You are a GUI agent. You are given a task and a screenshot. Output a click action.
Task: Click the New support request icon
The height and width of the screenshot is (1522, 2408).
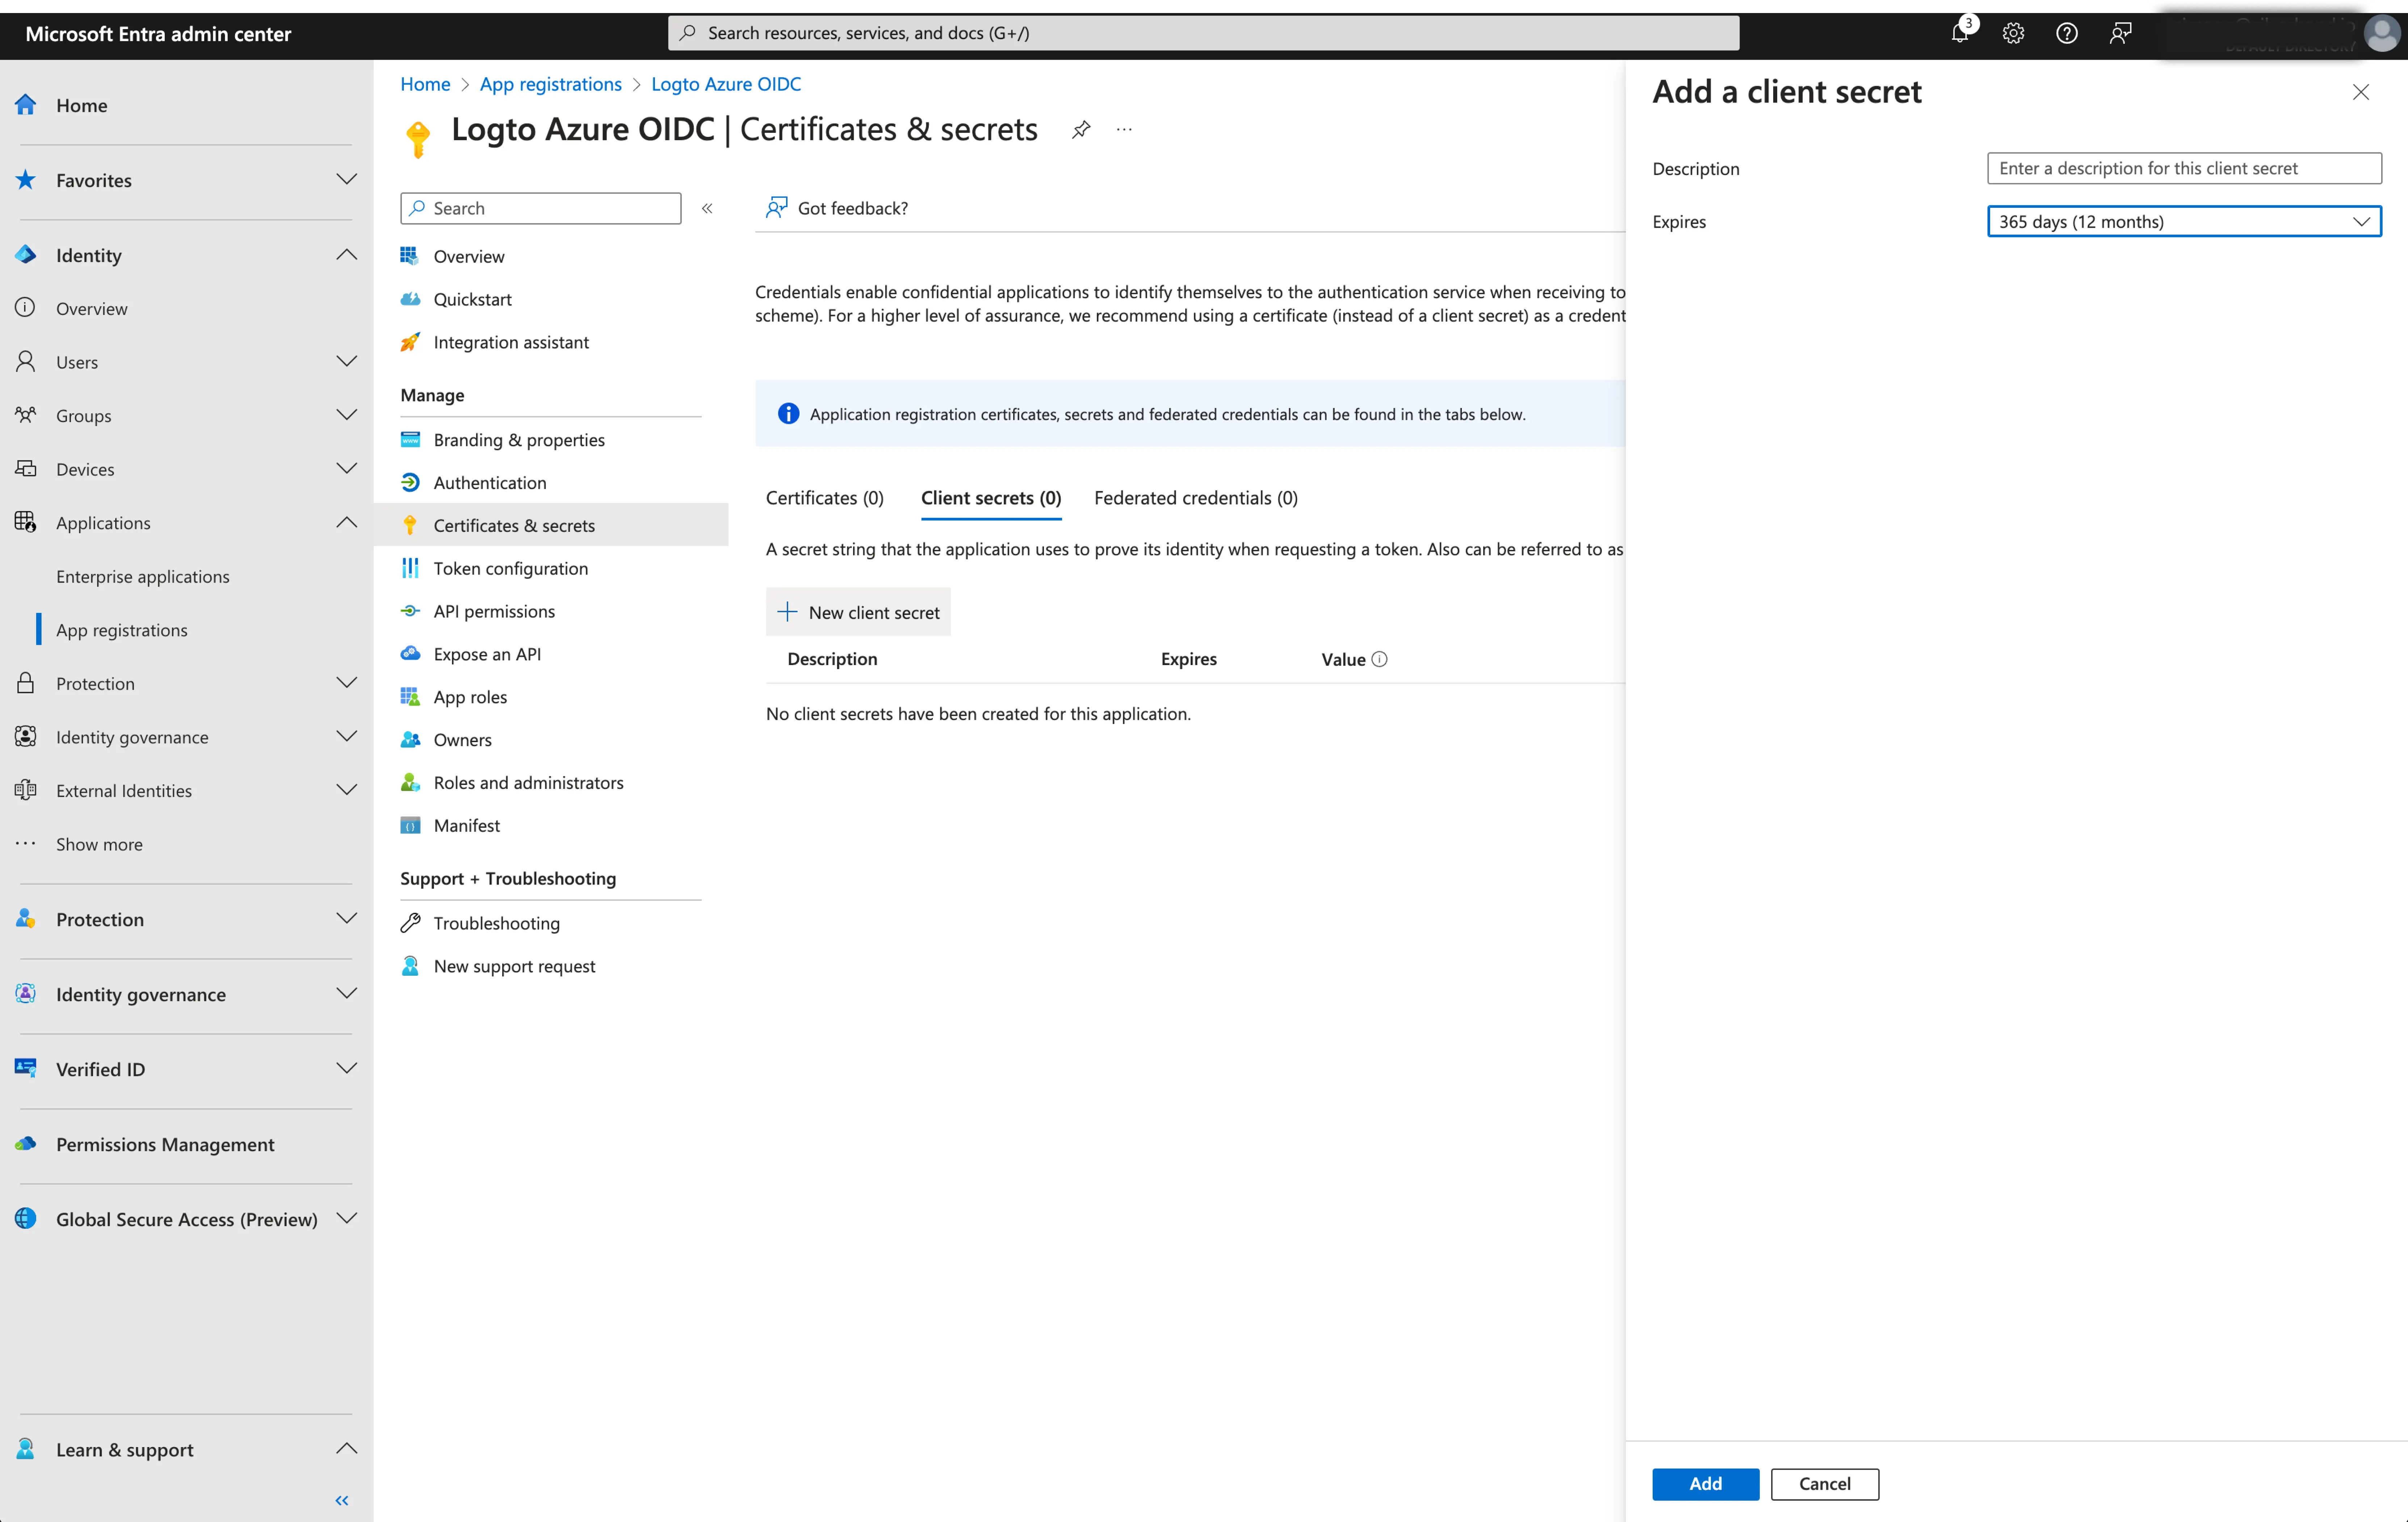click(410, 964)
